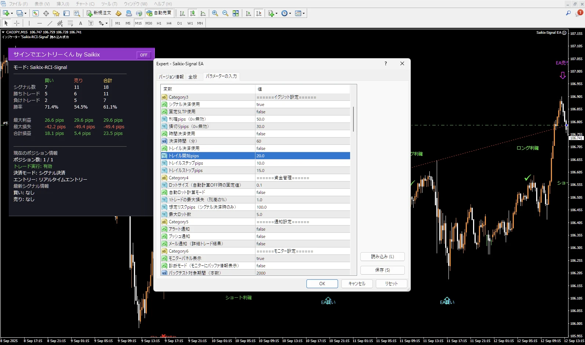Click the zoom in magnifier icon

coord(215,13)
